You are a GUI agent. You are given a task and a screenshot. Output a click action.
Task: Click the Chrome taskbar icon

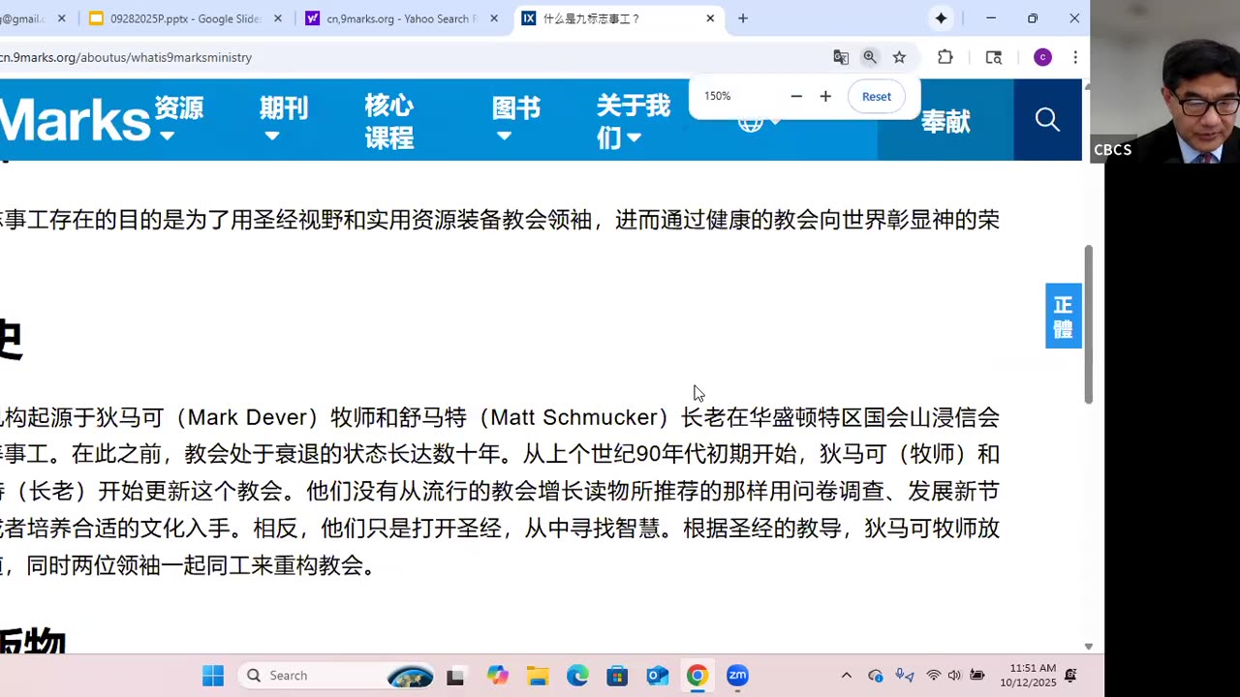(697, 676)
